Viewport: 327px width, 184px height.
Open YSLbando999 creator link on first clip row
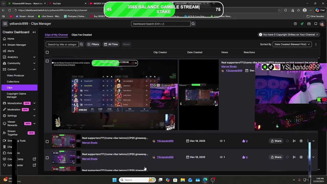pyautogui.click(x=165, y=141)
